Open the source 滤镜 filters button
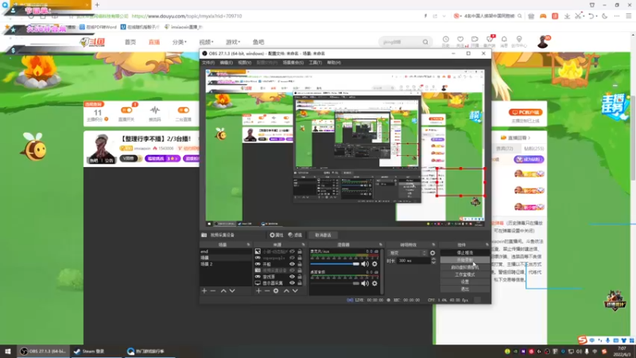The height and width of the screenshot is (358, 636). 295,235
